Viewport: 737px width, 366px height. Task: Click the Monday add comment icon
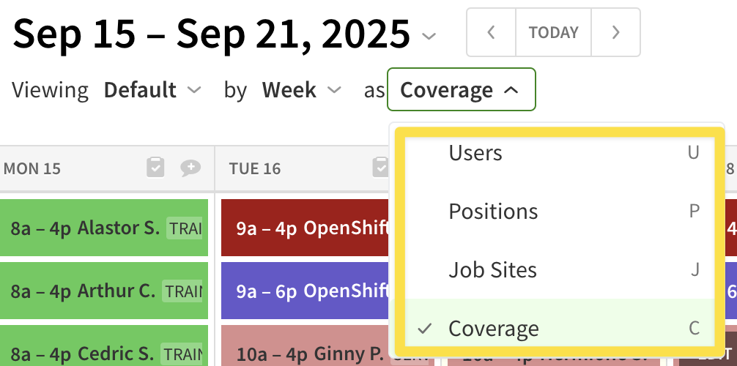pyautogui.click(x=190, y=168)
